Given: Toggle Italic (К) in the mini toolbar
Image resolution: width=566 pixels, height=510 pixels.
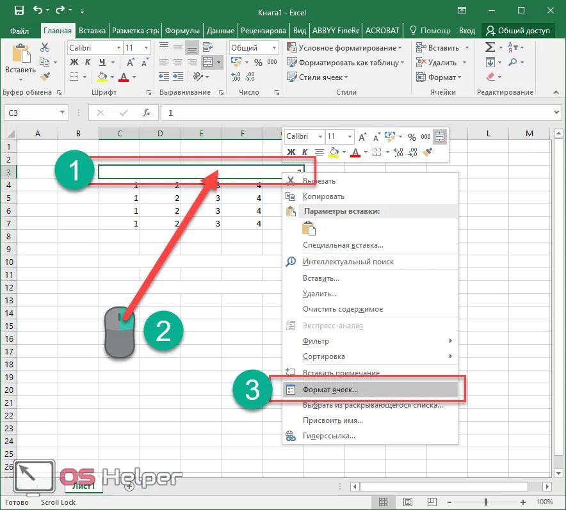Looking at the screenshot, I should coord(305,152).
